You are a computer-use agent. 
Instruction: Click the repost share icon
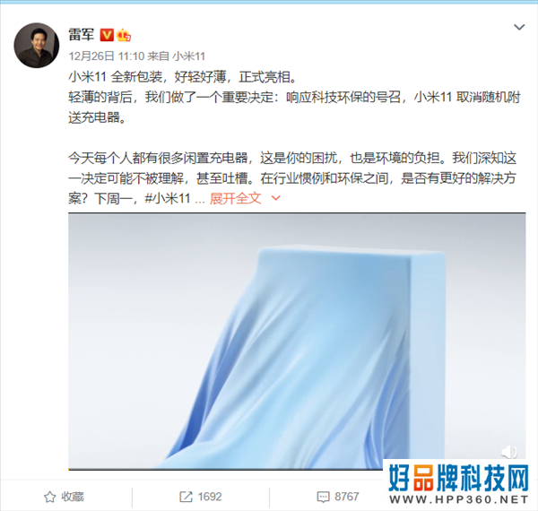186,497
